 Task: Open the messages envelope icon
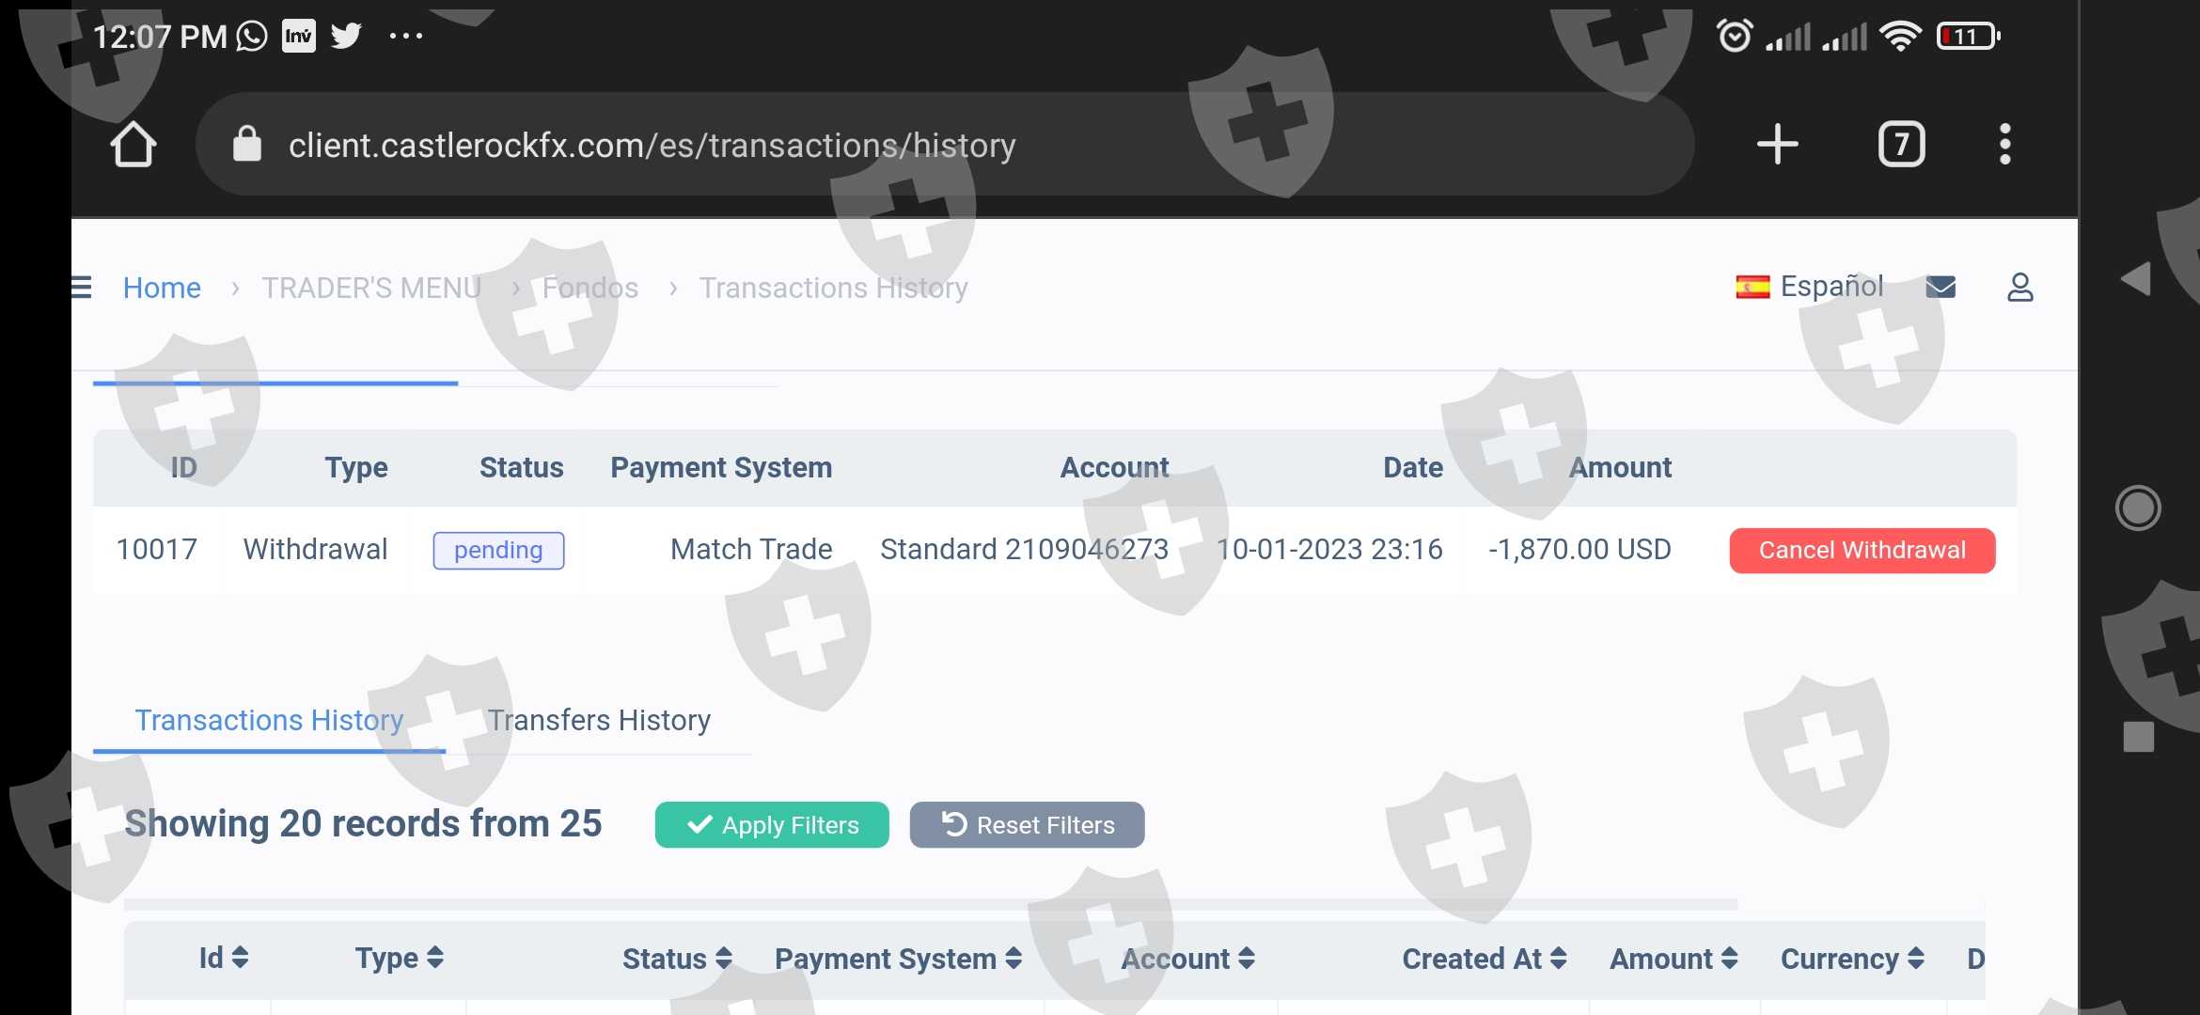tap(1941, 287)
